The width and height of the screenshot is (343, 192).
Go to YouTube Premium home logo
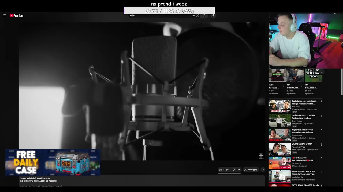pyautogui.click(x=17, y=15)
